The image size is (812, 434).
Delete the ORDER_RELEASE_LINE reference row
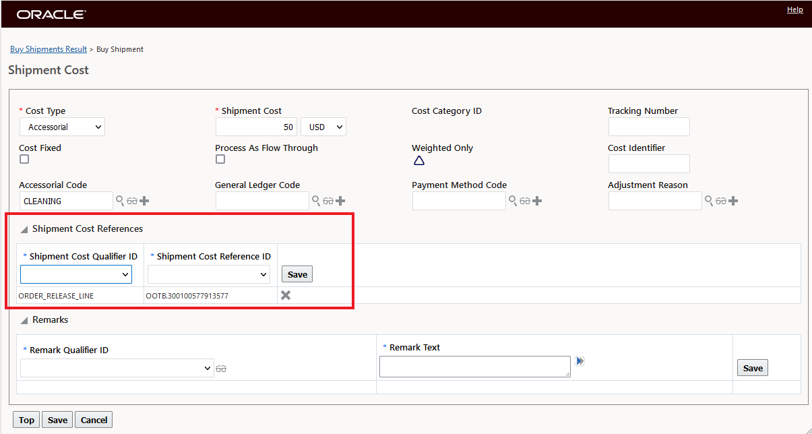click(x=286, y=295)
